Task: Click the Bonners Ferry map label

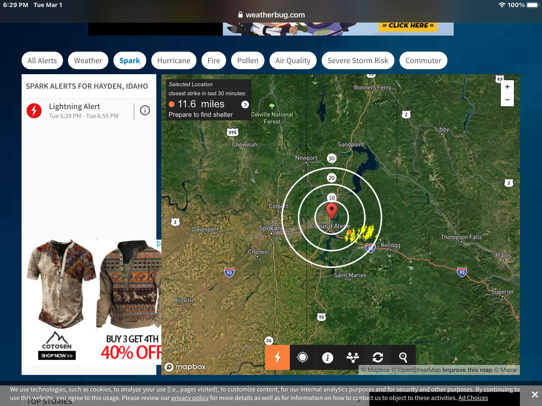Action: tap(373, 87)
